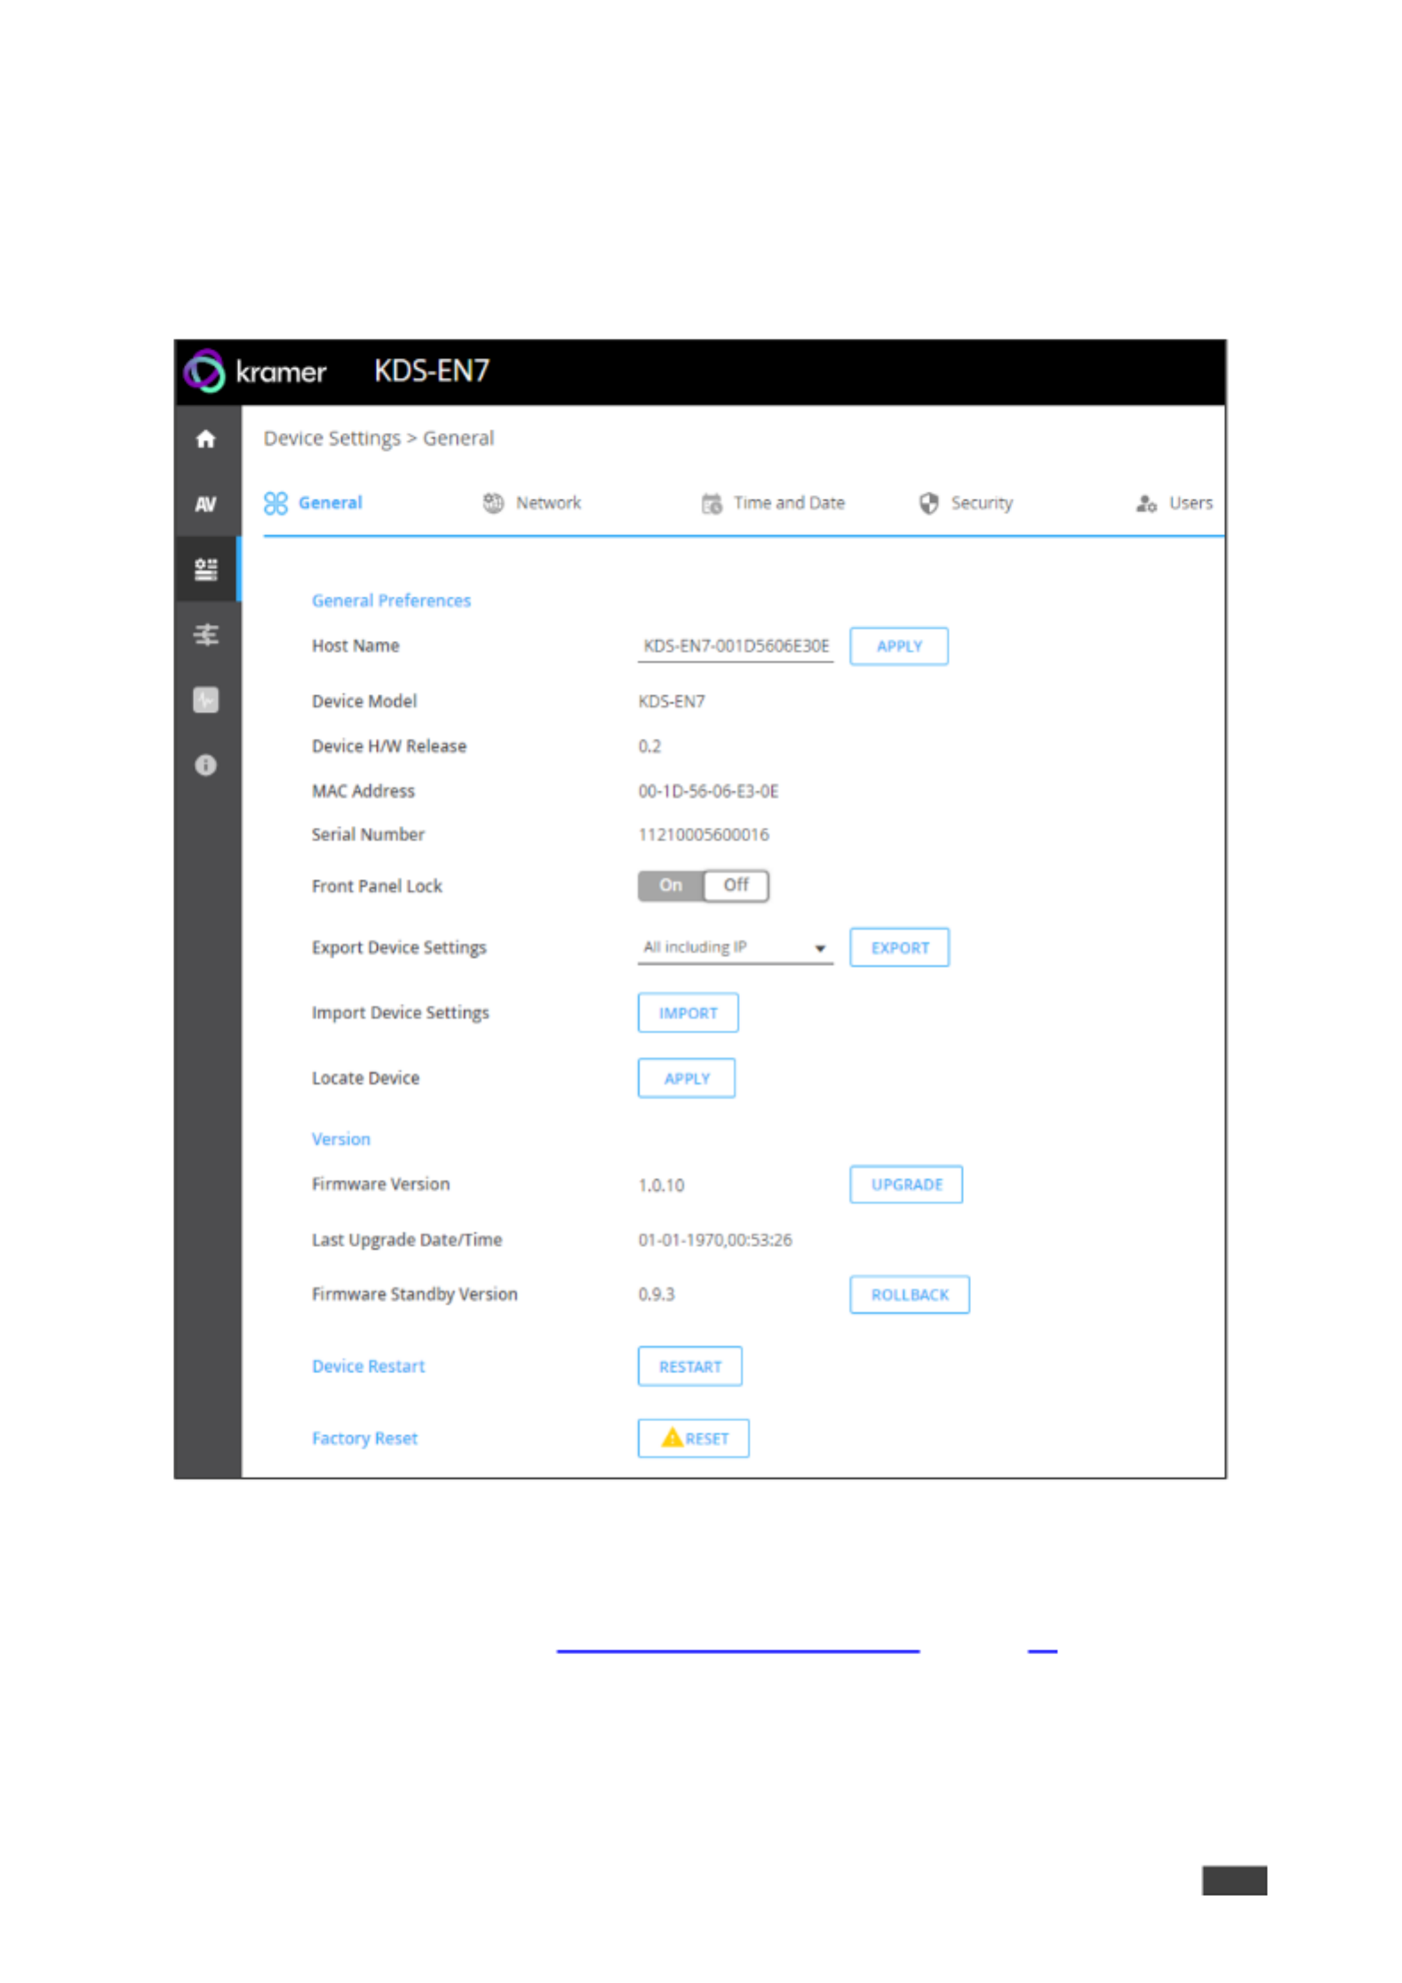Switch to the General tab

point(314,504)
